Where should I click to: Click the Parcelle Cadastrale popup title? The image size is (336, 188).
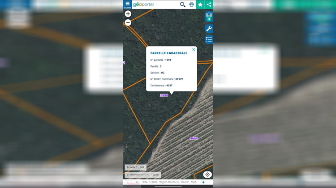pyautogui.click(x=169, y=53)
